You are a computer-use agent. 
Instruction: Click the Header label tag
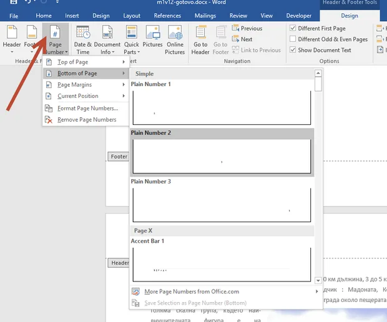coord(119,263)
